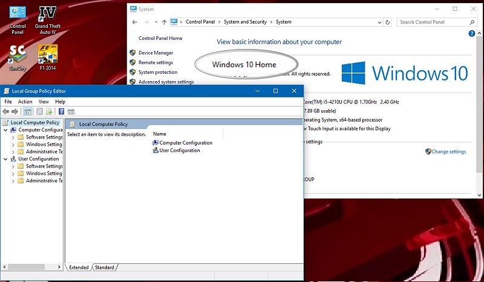Open the Action menu
This screenshot has height=282, width=484.
25,102
